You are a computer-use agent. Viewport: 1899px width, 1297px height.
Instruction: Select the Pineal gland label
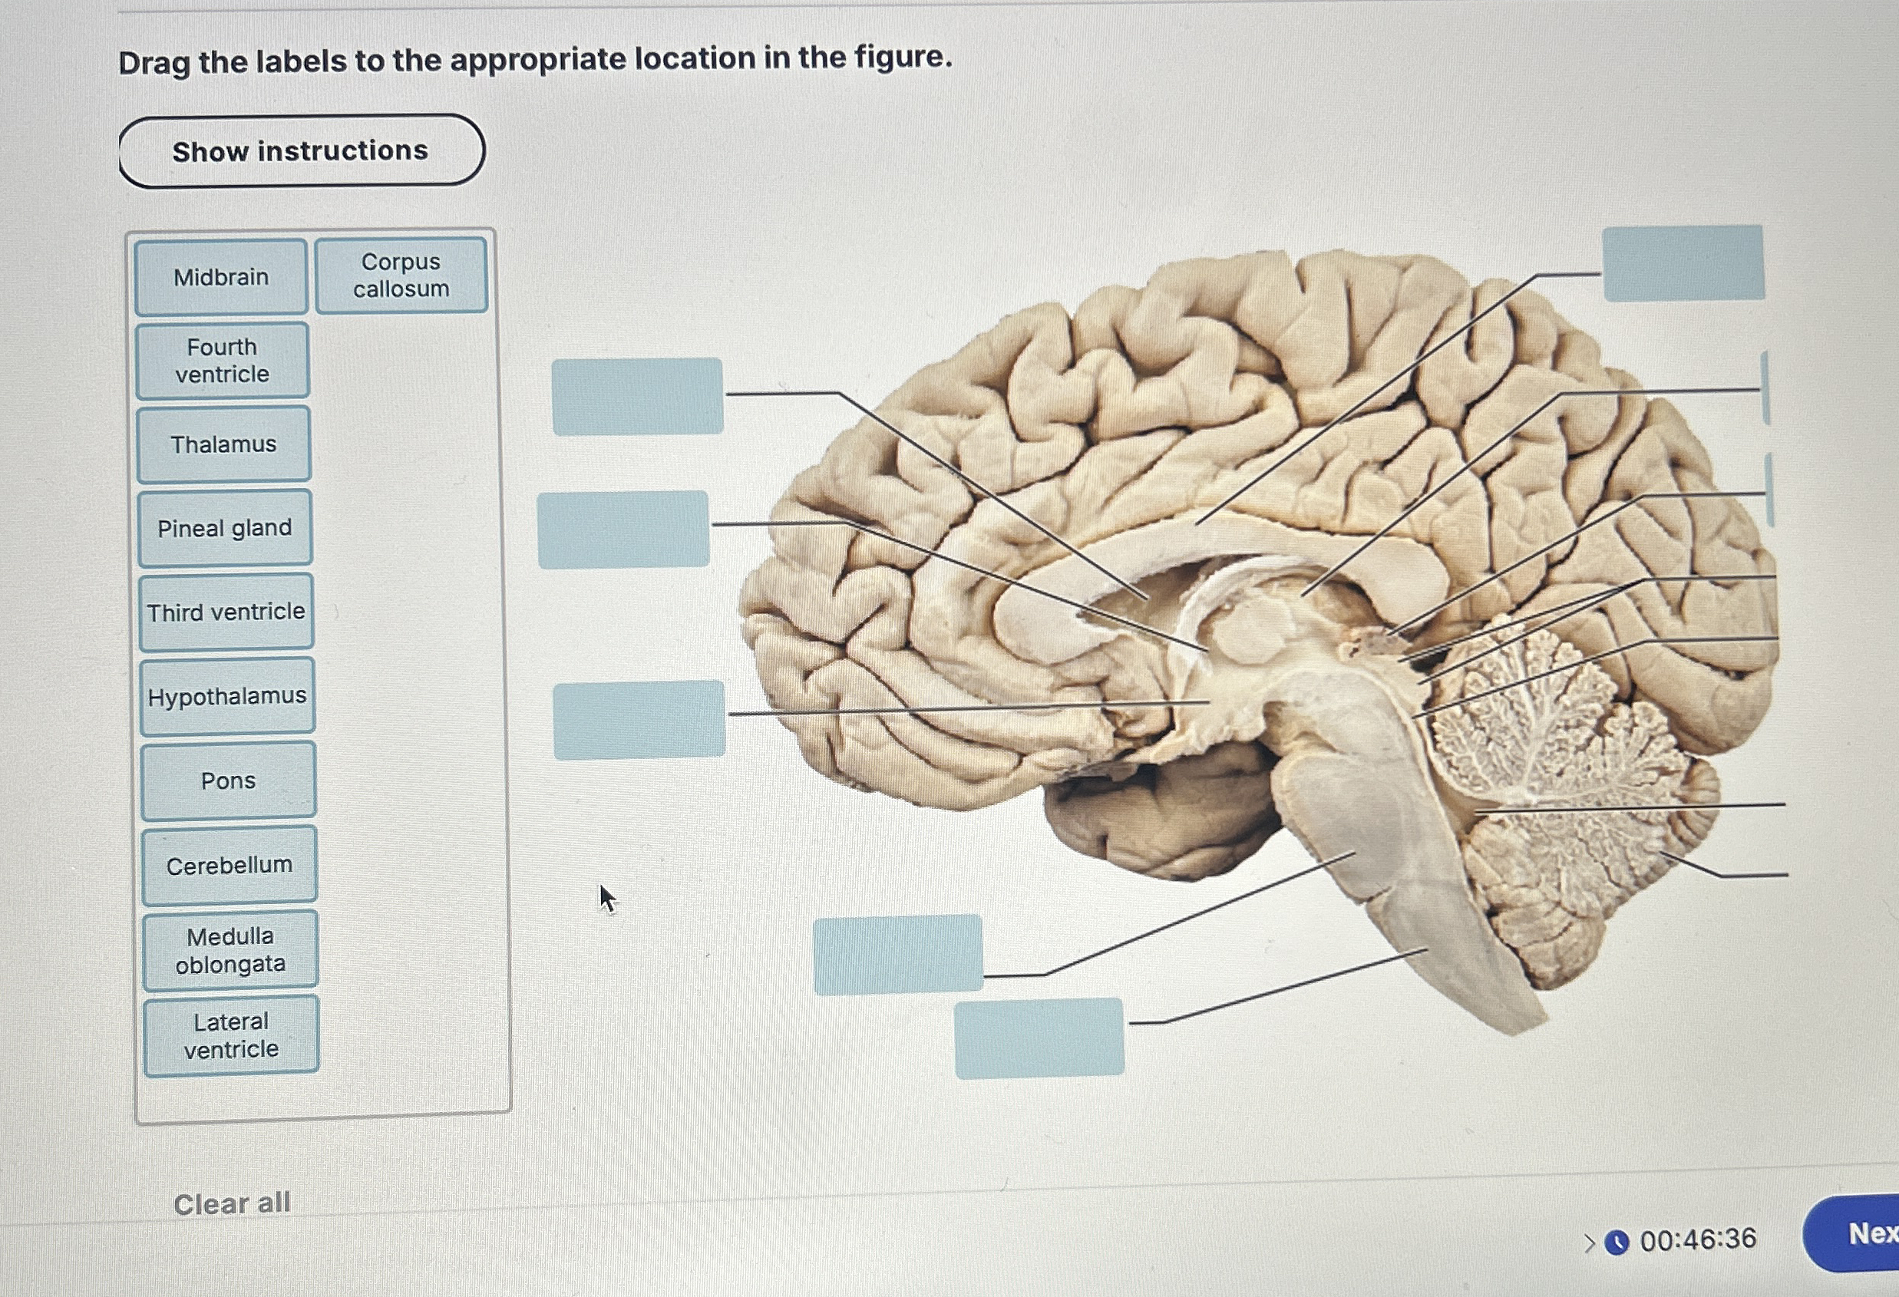(x=225, y=529)
